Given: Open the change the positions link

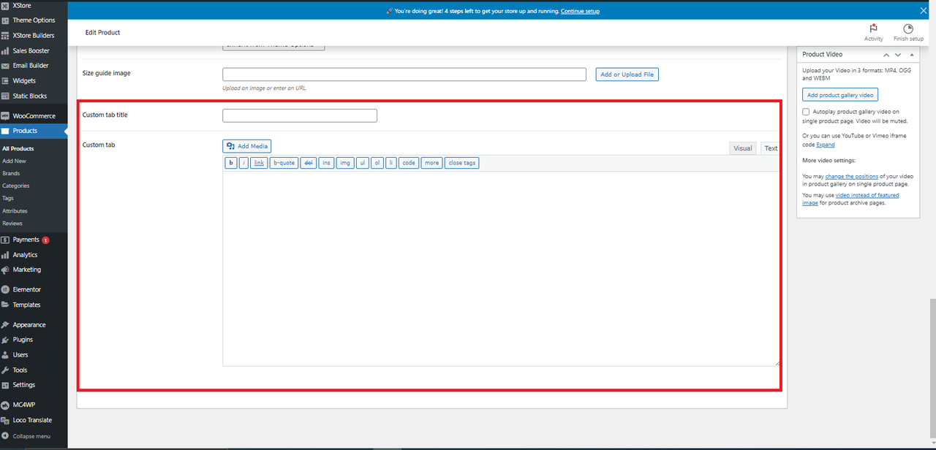Looking at the screenshot, I should (851, 176).
